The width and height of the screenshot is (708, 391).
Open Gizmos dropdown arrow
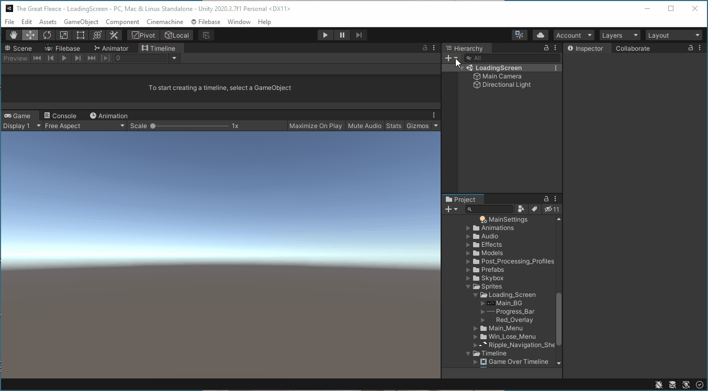tap(436, 126)
